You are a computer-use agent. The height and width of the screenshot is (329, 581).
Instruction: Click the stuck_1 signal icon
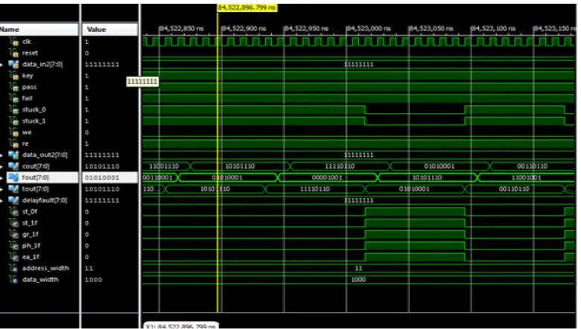[14, 121]
